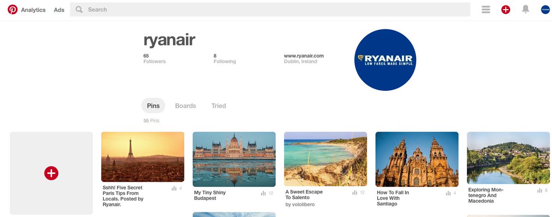Click the '55 Pins' count text
Screen dimensions: 552x217
coord(151,121)
